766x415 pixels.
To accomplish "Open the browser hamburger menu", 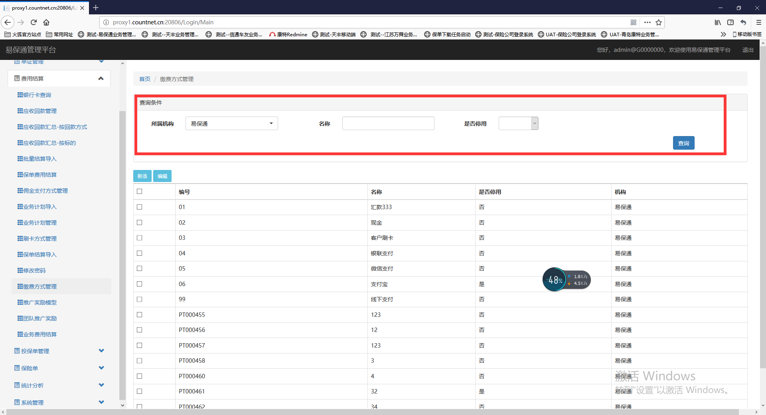I will (x=759, y=22).
